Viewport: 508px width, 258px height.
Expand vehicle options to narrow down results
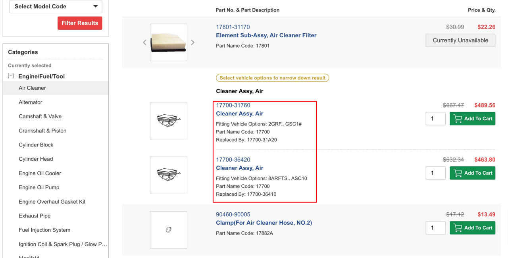(272, 78)
